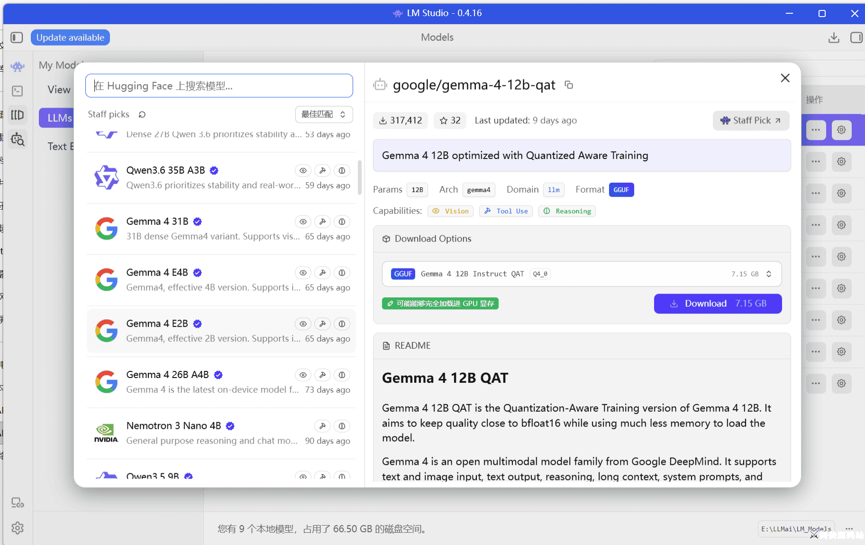Click the vision eye icon for Gemma 4 E4B
Viewport: 865px width, 545px height.
(303, 273)
